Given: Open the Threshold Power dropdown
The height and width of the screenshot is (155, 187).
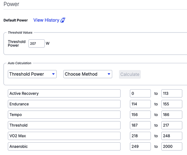Looking at the screenshot, I should coord(32,74).
